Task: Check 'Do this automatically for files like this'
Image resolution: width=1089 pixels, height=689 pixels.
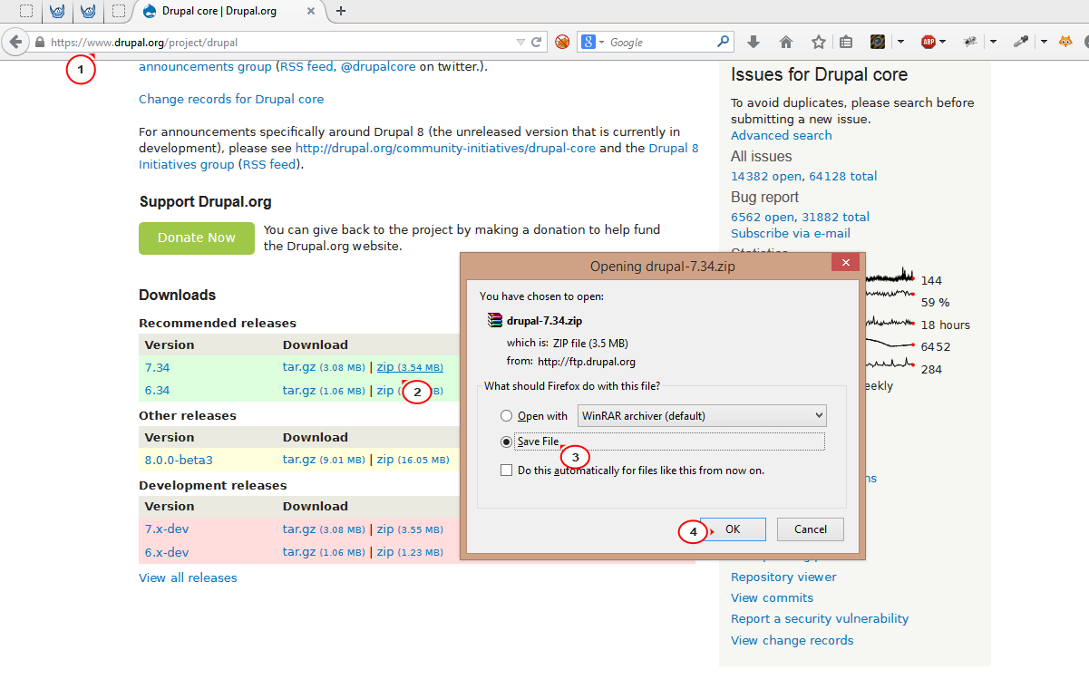Action: (506, 471)
